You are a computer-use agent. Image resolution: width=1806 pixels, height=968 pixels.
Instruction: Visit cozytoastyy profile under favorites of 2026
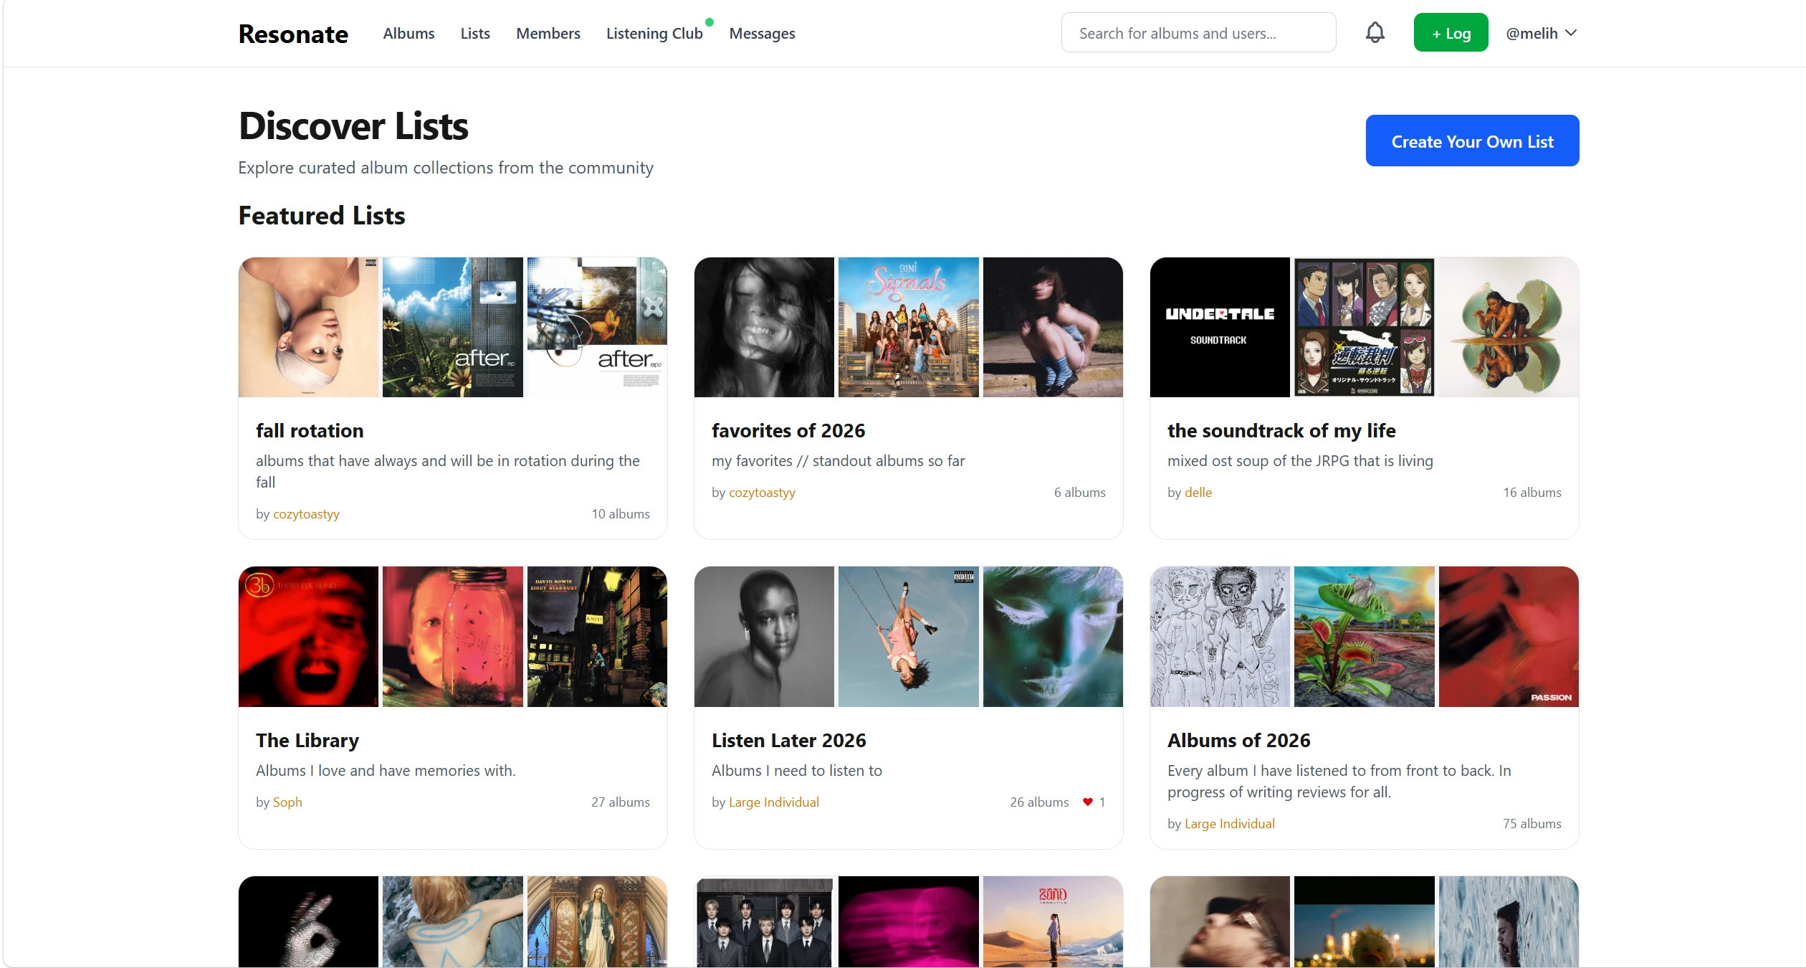click(762, 493)
